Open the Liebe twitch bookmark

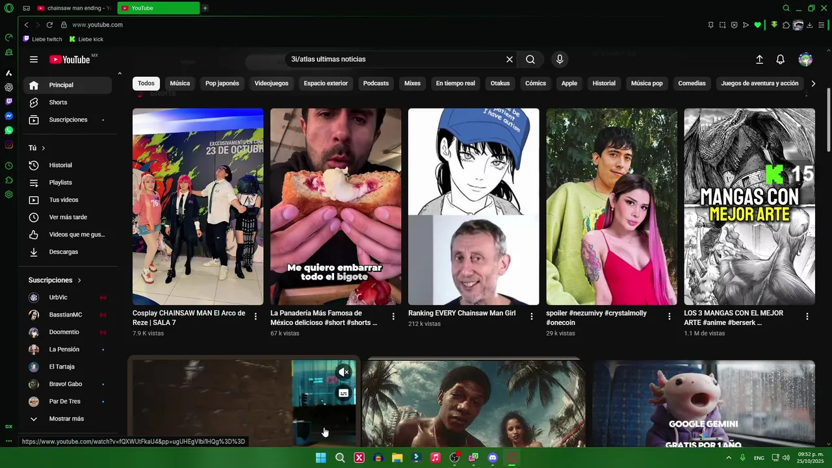coord(42,39)
